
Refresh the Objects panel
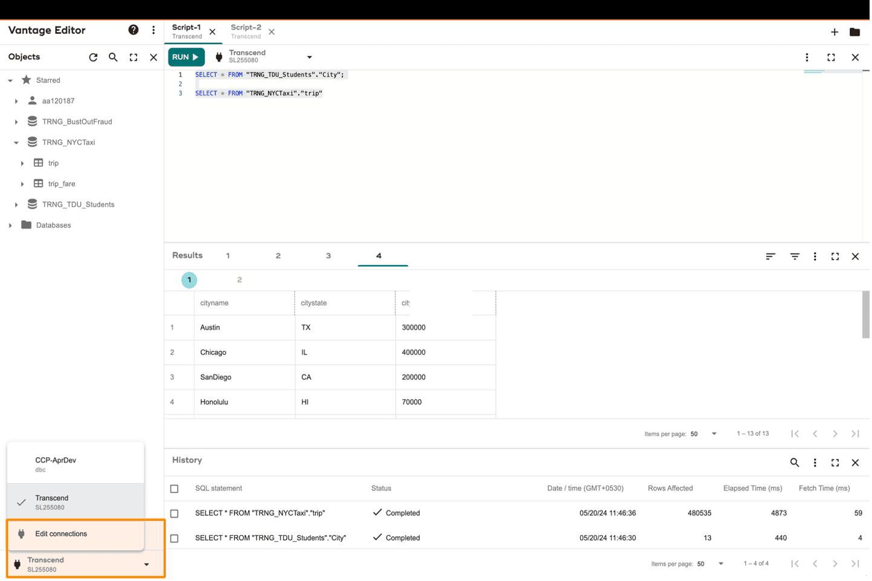(x=93, y=57)
